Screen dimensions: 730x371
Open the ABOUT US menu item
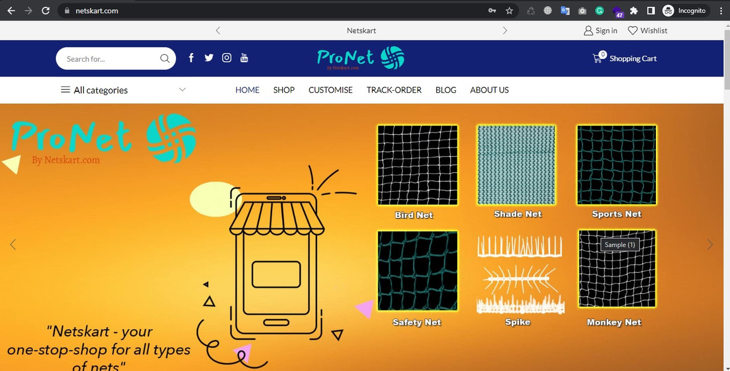(x=489, y=90)
